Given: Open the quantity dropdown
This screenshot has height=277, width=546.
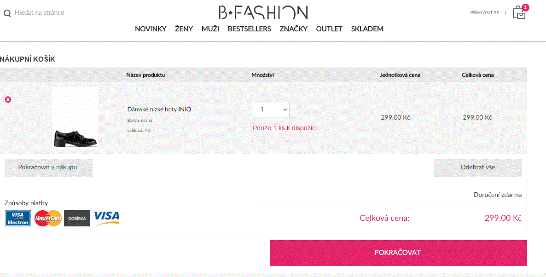Looking at the screenshot, I should point(271,110).
